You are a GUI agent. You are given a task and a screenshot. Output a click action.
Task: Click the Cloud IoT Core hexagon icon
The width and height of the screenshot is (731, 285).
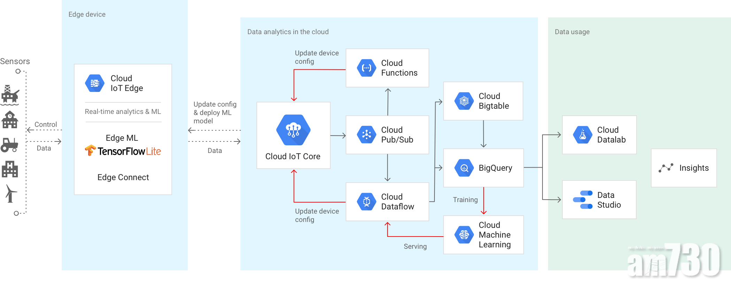click(293, 130)
